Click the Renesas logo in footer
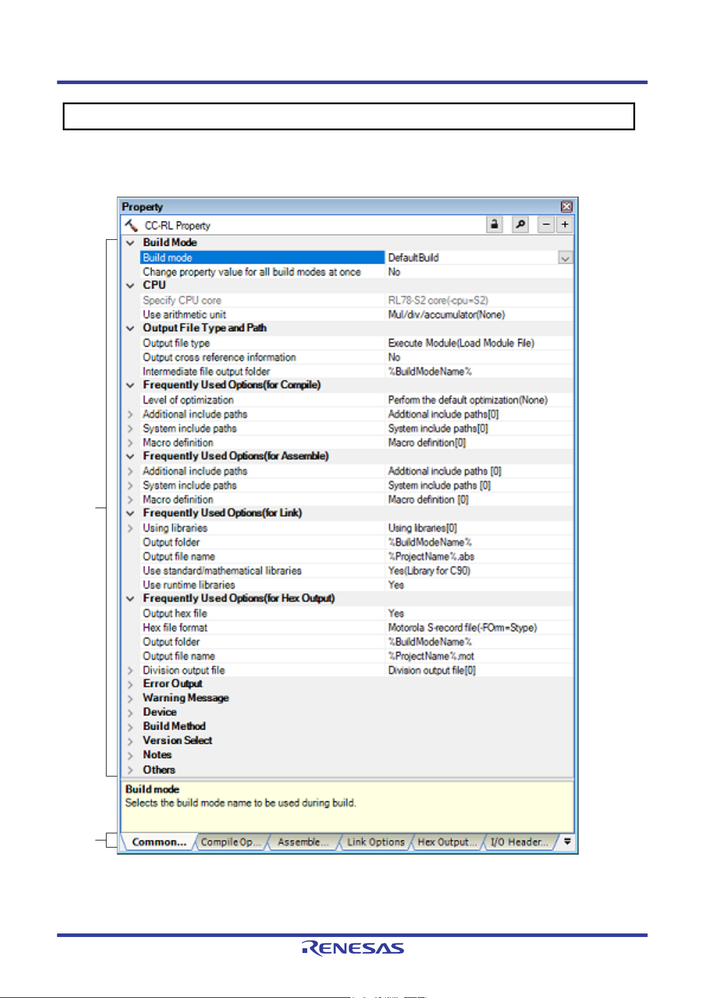The image size is (705, 998). pos(353,948)
